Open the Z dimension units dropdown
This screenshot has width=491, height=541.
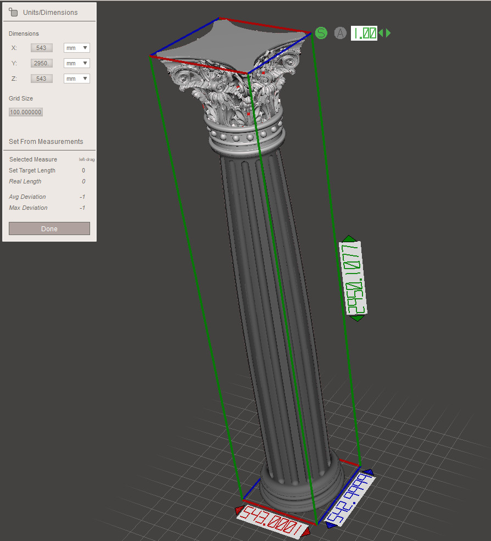pyautogui.click(x=76, y=78)
